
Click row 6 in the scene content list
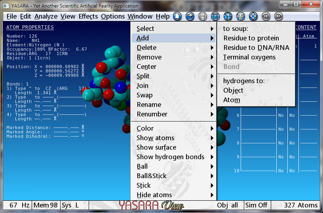pyautogui.click(x=276, y=115)
